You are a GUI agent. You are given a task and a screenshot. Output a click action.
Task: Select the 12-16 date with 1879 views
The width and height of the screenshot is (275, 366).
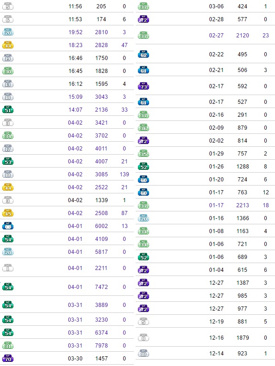[216, 337]
